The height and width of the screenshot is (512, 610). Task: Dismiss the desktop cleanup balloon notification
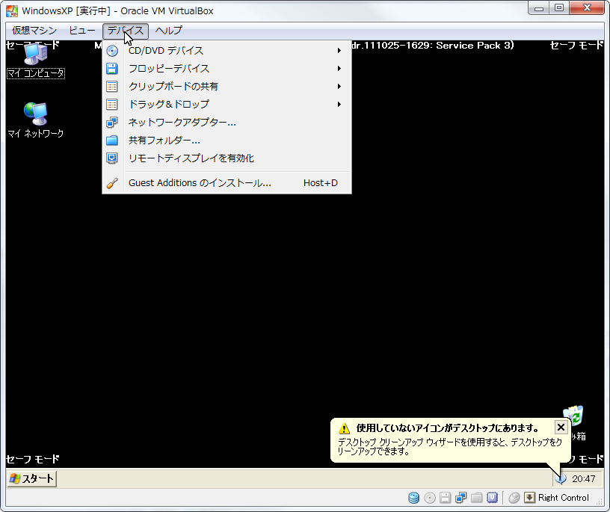click(x=561, y=427)
